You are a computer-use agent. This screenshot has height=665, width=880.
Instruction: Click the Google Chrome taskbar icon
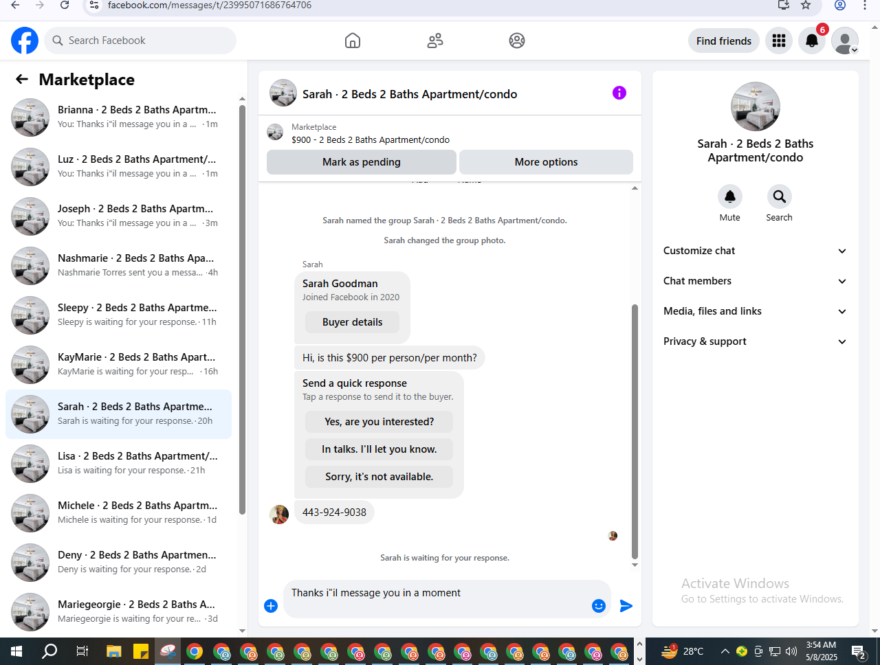[195, 651]
